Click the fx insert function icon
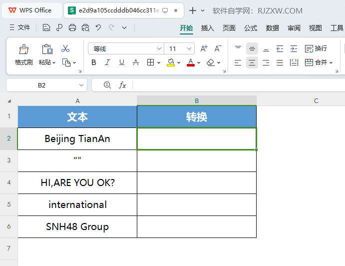Viewport: 345px width, 266px height. tap(122, 85)
